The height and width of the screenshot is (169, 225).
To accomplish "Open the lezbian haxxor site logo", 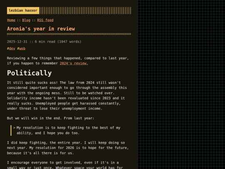I will pos(23,10).
